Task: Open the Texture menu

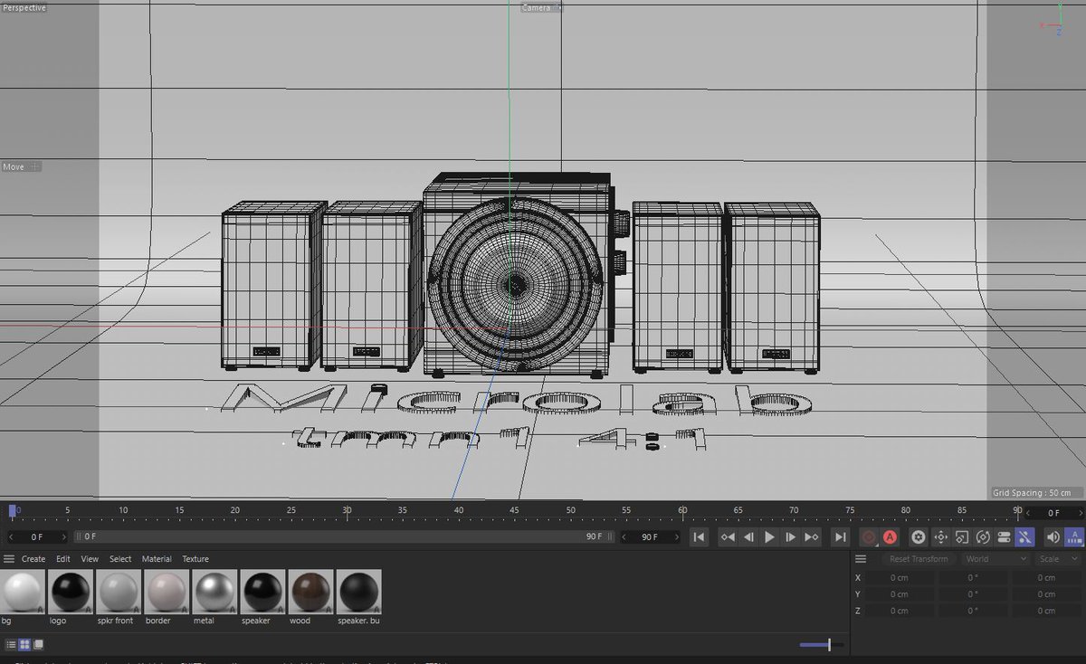Action: (x=195, y=559)
